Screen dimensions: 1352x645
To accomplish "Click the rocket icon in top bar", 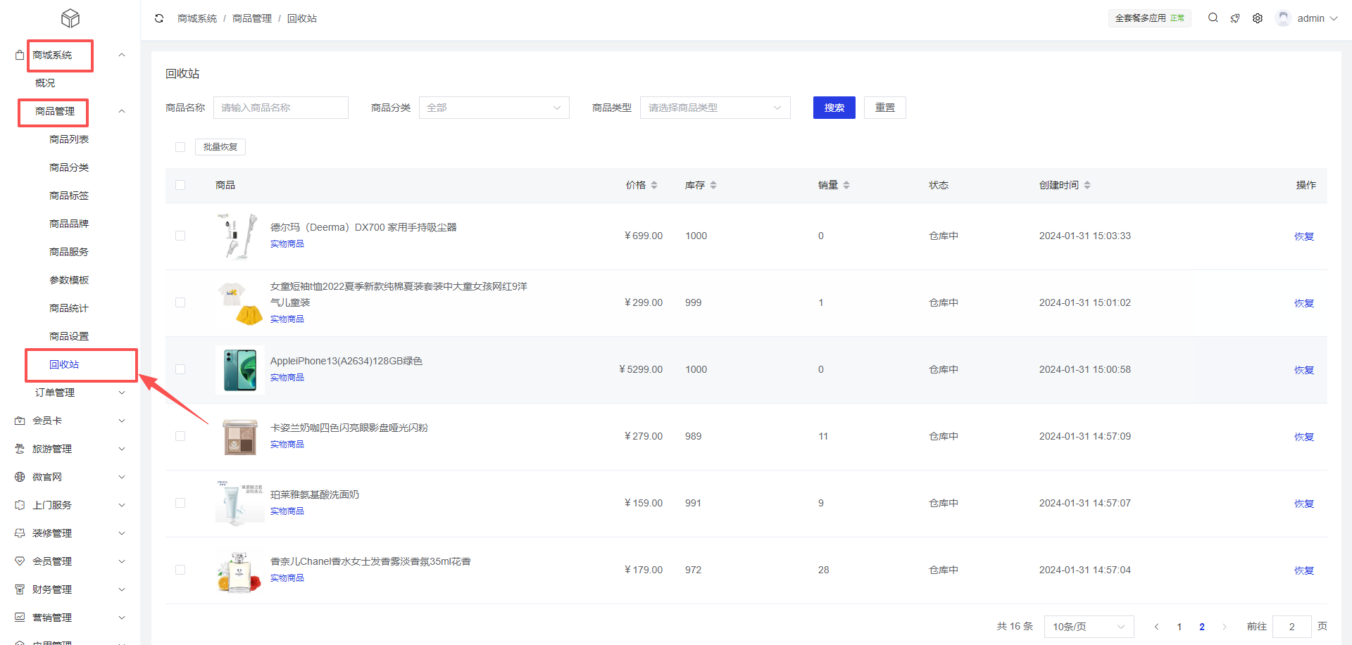I will pyautogui.click(x=1235, y=18).
